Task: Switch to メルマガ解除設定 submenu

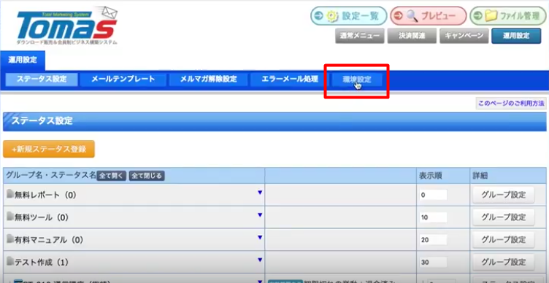Action: point(208,80)
